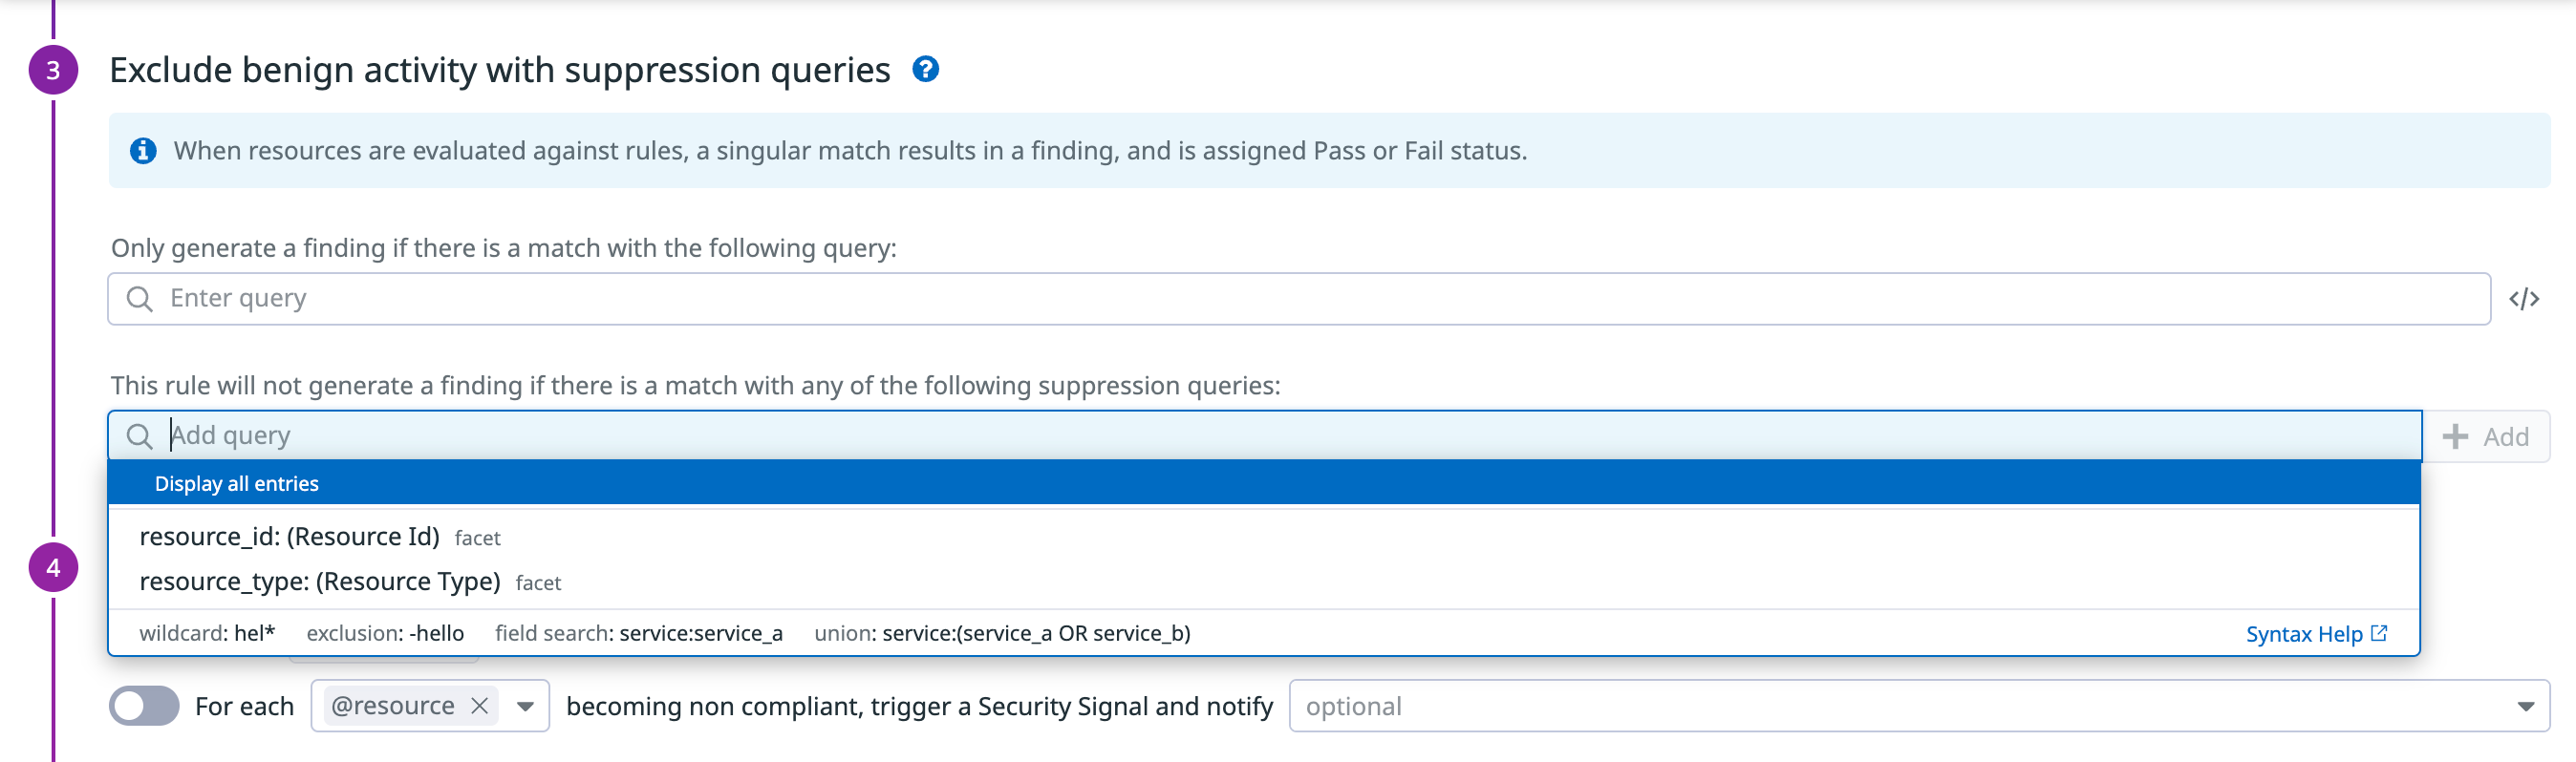Expand the @resource group-by dropdown arrow
This screenshot has width=2576, height=762.
(525, 706)
